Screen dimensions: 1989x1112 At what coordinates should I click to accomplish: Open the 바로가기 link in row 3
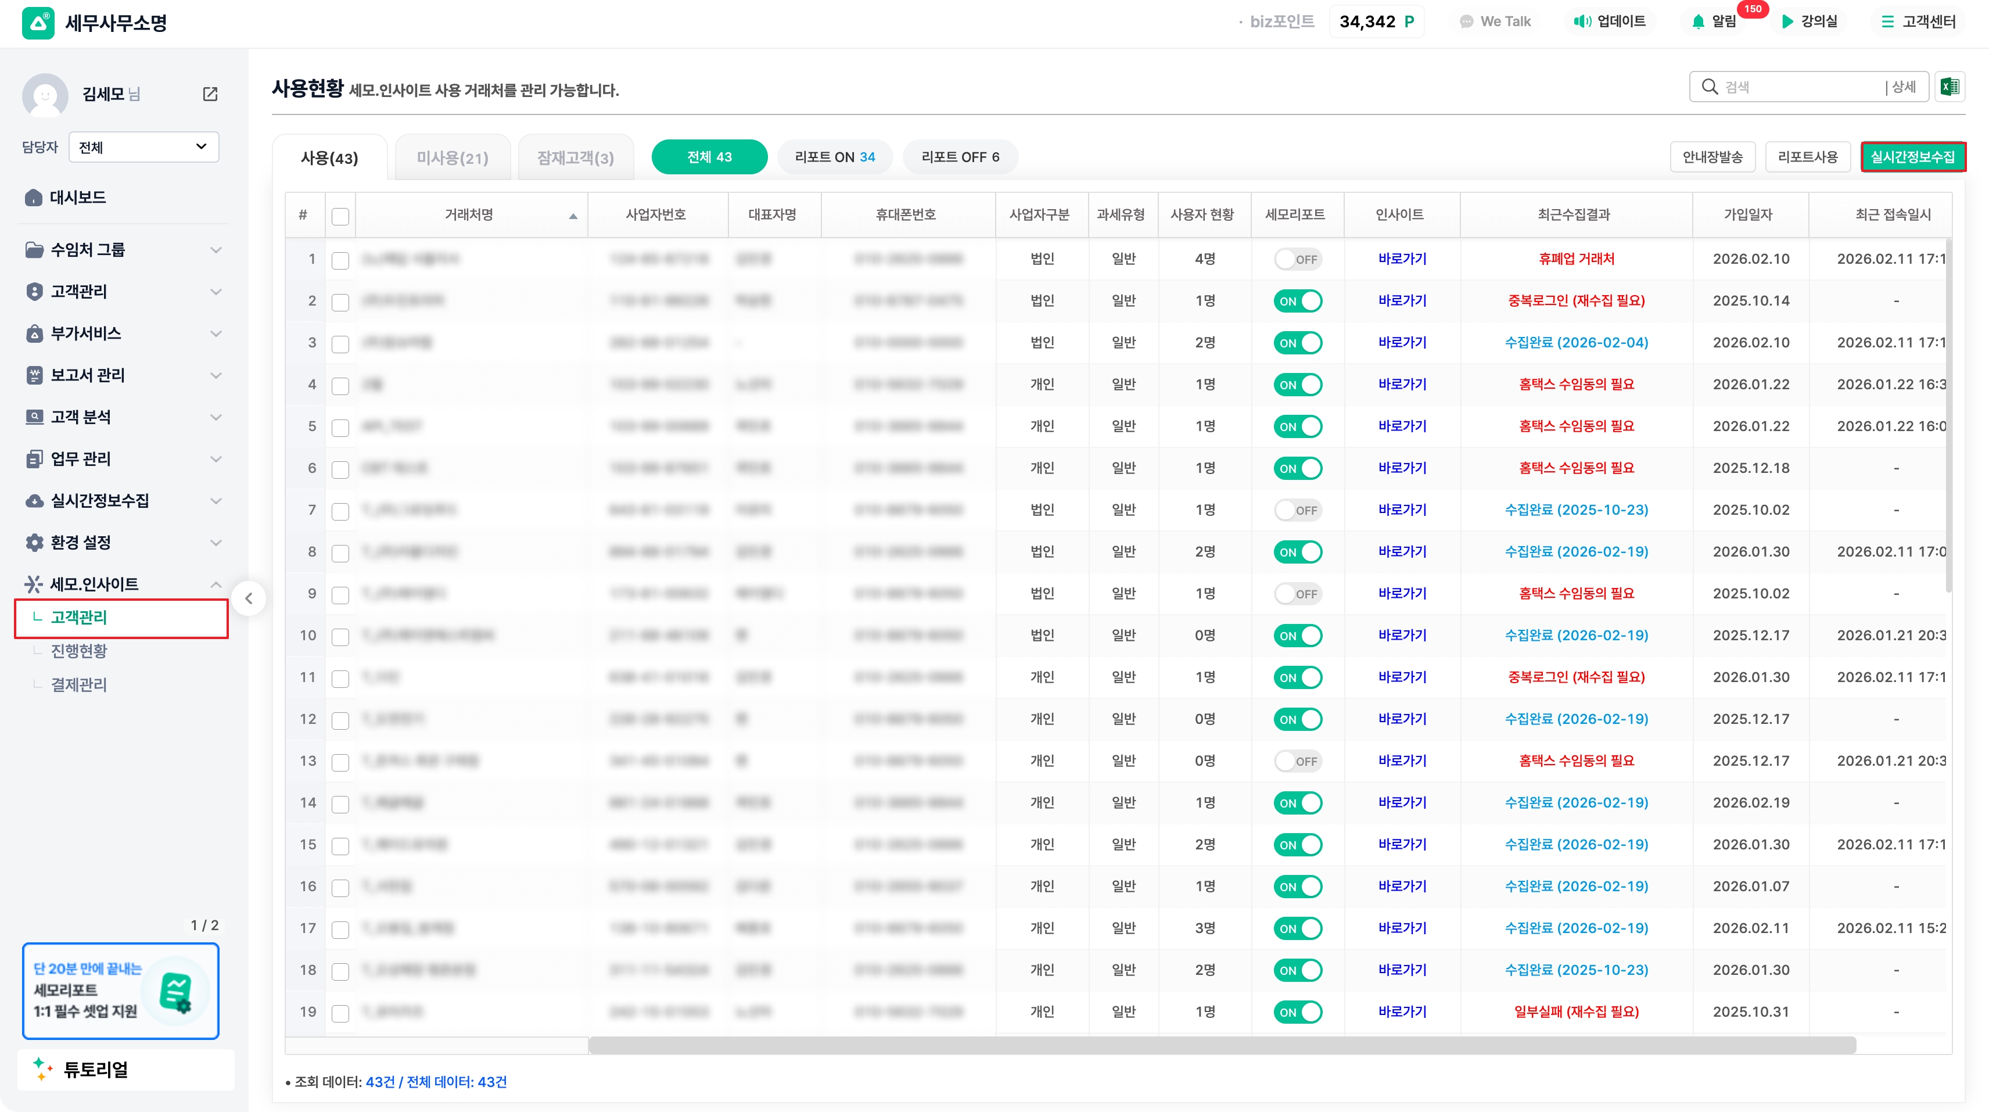[1401, 343]
